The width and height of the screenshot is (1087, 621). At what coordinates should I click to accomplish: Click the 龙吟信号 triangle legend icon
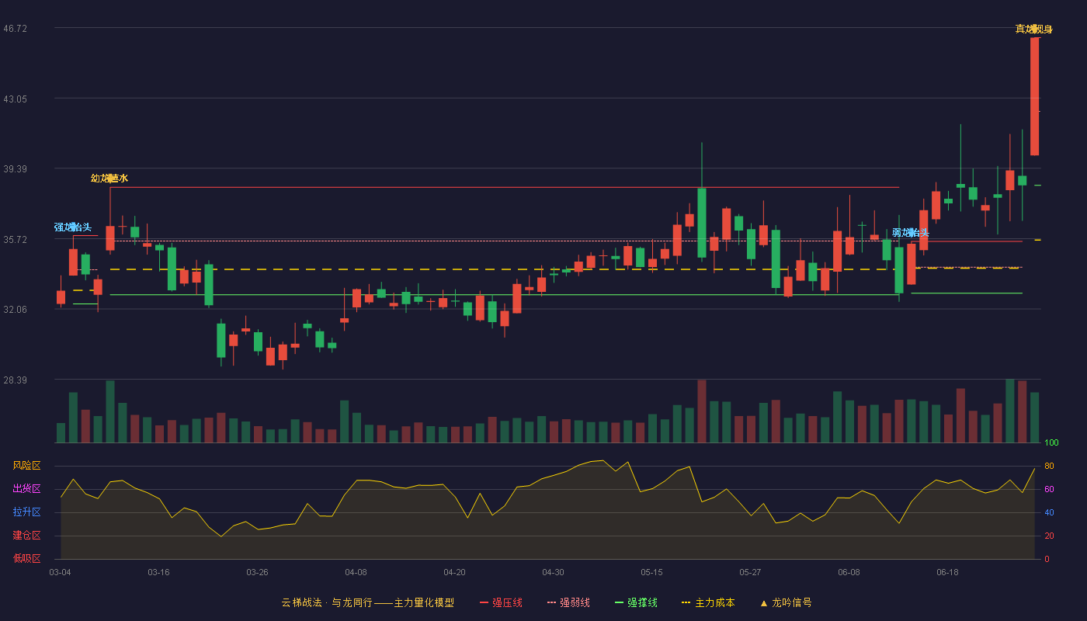coord(763,602)
